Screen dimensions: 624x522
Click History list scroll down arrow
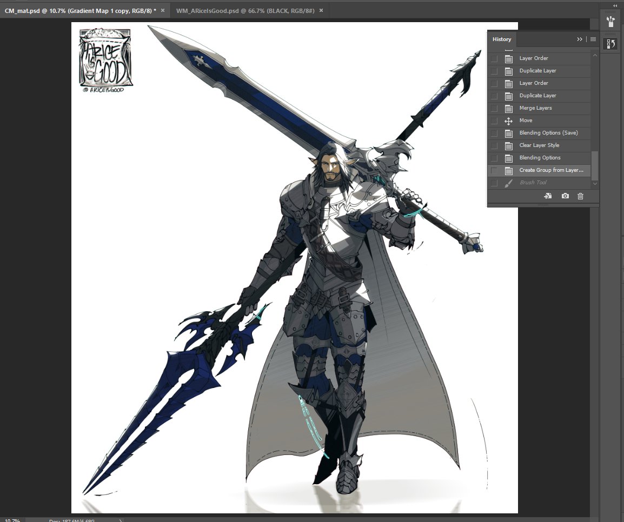click(x=595, y=184)
